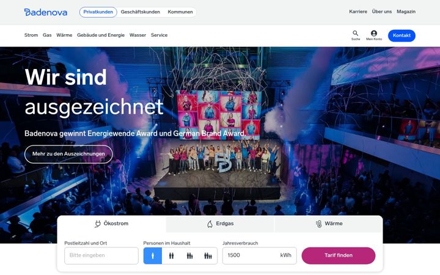Go to Karriere page
440x275 pixels.
358,12
